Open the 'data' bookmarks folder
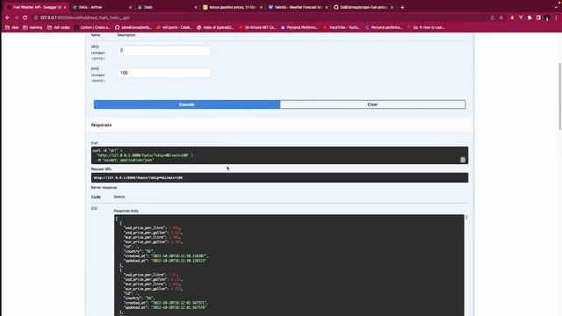562x316 pixels. pos(11,27)
